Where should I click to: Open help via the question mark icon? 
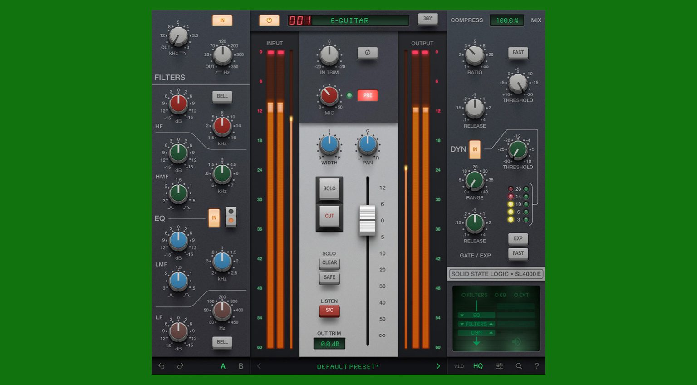tap(537, 366)
